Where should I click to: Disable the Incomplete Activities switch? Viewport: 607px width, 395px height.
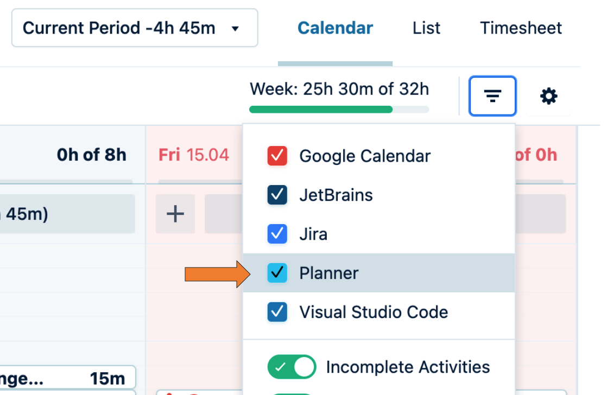point(292,367)
